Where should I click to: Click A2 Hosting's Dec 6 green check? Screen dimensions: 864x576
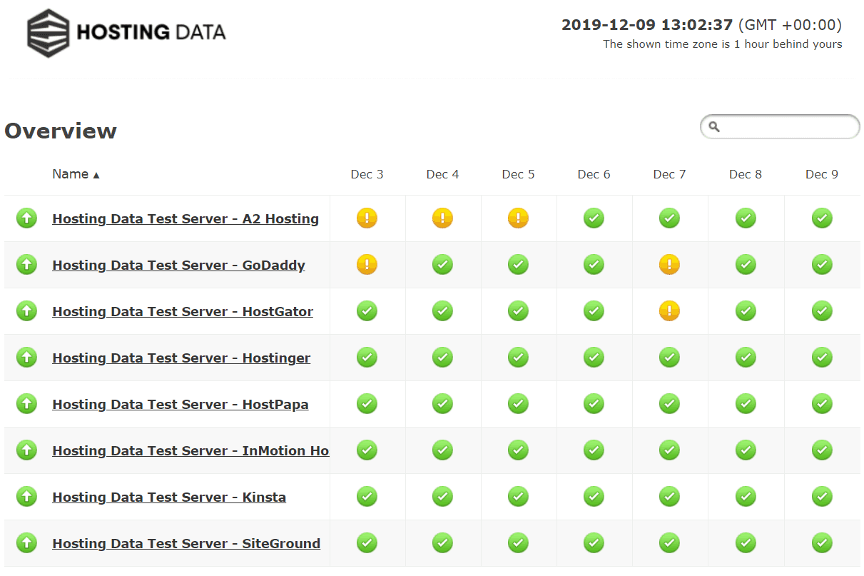tap(594, 218)
